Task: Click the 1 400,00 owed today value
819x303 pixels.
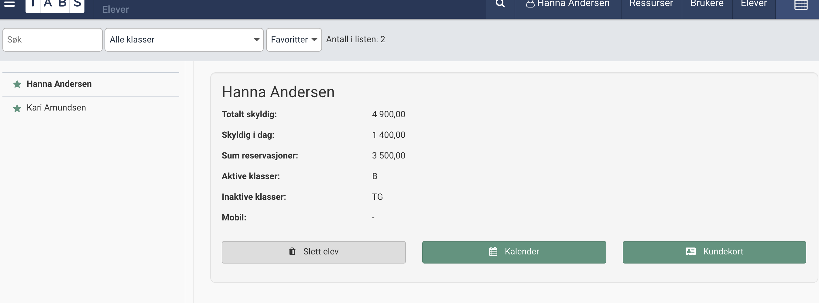Action: click(x=389, y=135)
